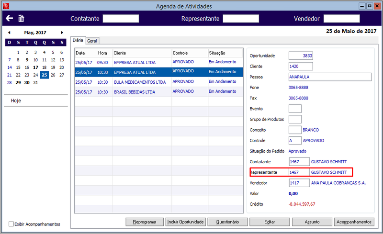Click the trash can delete icon

(21, 18)
